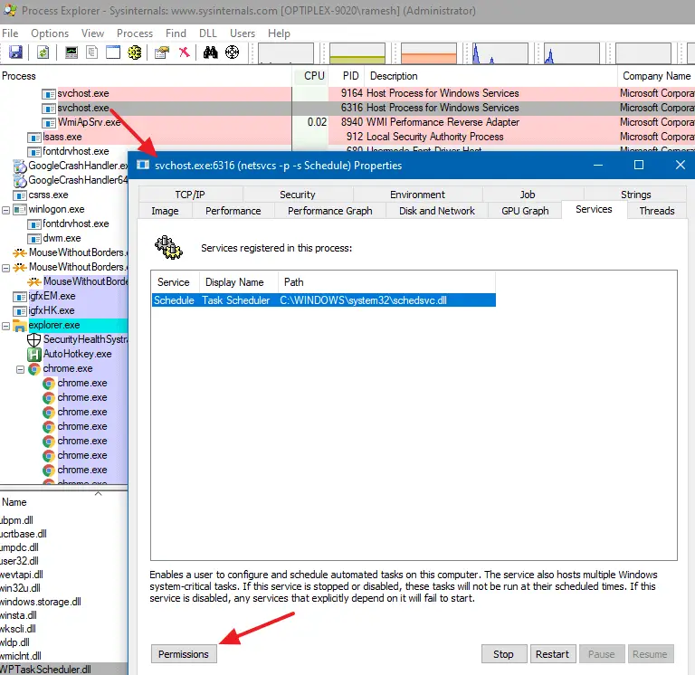695x675 pixels.
Task: Click the Display Name column header
Action: point(239,282)
